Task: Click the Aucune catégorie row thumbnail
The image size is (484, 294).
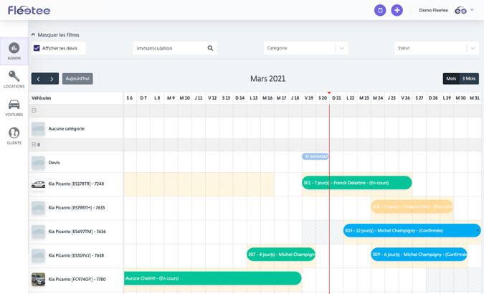Action: point(38,129)
